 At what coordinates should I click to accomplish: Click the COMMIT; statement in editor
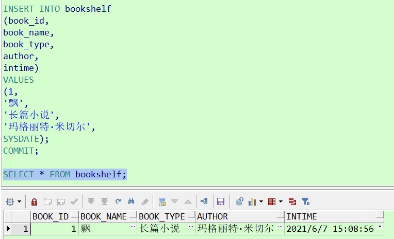(x=21, y=151)
